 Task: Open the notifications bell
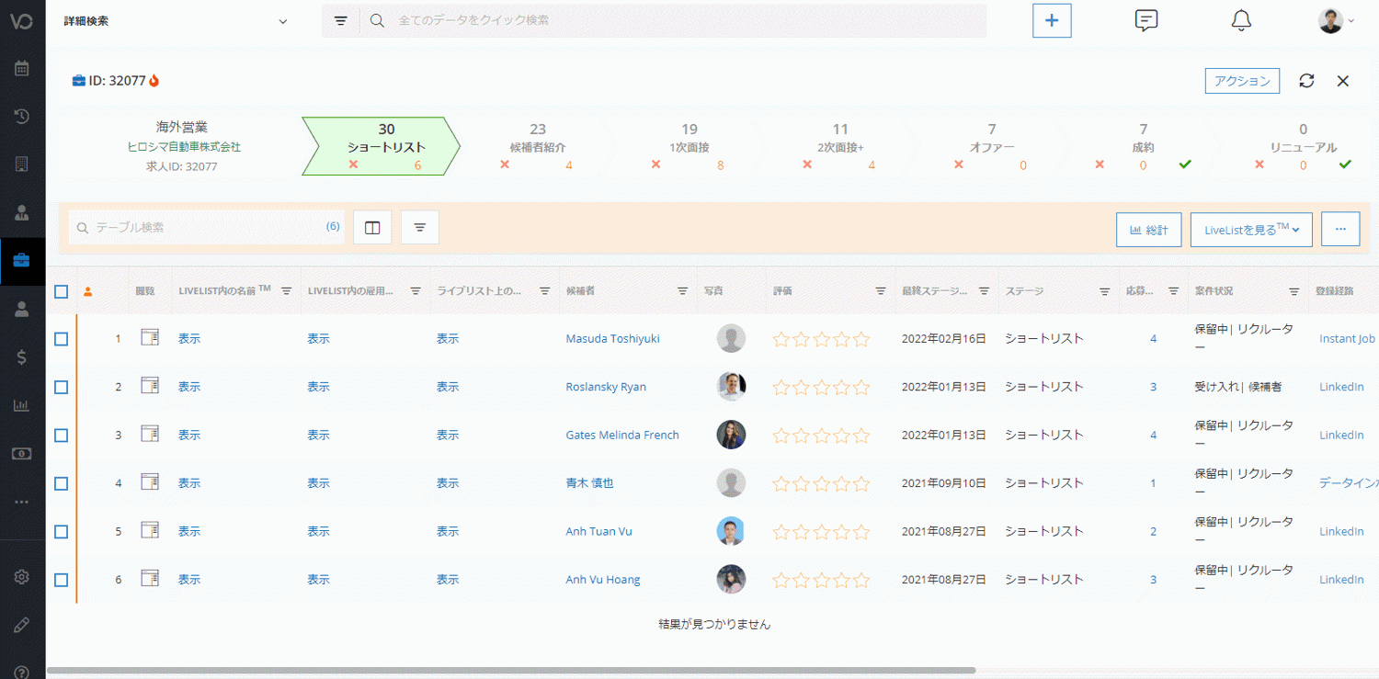pyautogui.click(x=1241, y=20)
